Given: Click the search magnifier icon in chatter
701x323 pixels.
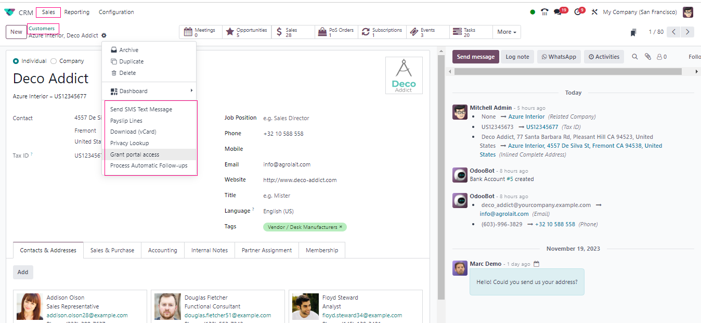Looking at the screenshot, I should tap(634, 57).
